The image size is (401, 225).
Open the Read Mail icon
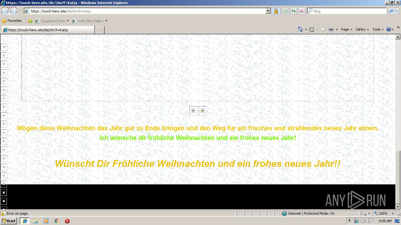(324, 29)
